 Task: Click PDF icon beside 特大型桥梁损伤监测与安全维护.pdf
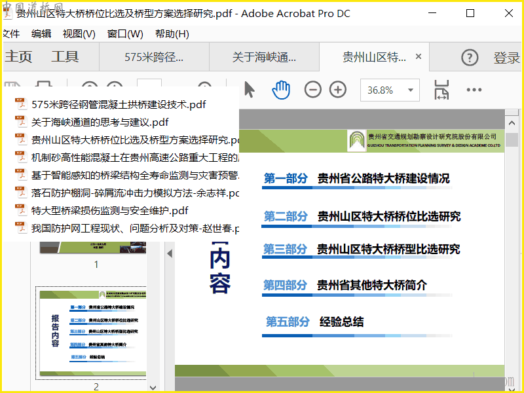21,210
